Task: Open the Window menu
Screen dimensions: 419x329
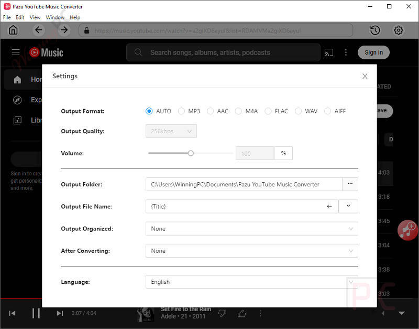Action: [x=55, y=17]
